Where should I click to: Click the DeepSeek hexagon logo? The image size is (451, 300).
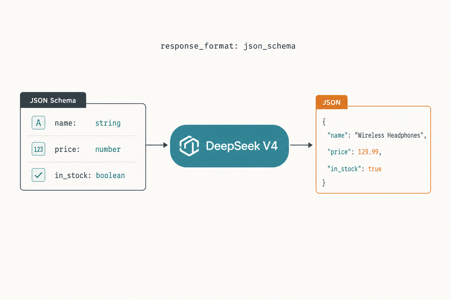tap(189, 146)
